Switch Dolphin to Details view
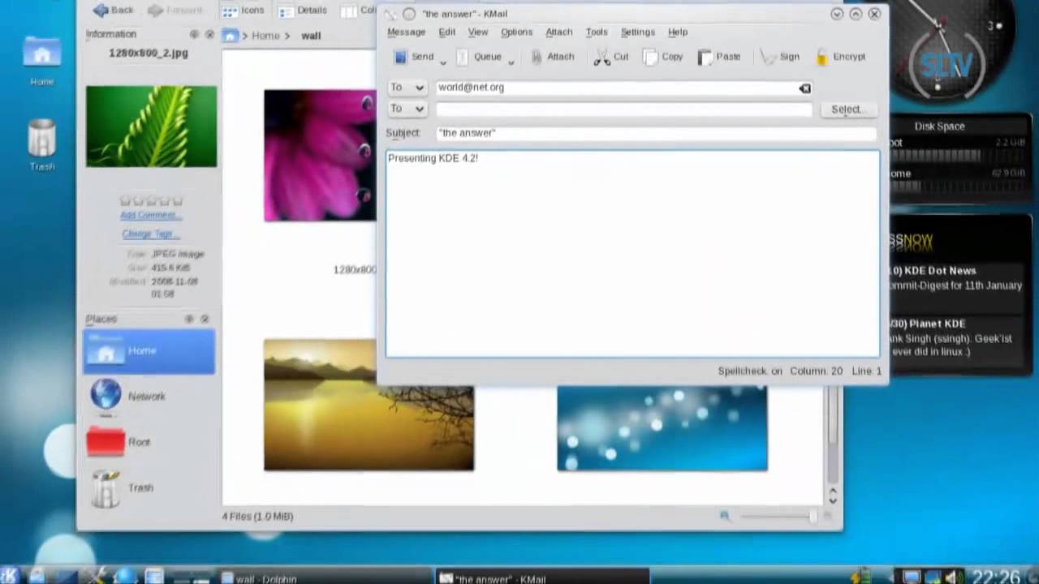The height and width of the screenshot is (584, 1039). (303, 11)
